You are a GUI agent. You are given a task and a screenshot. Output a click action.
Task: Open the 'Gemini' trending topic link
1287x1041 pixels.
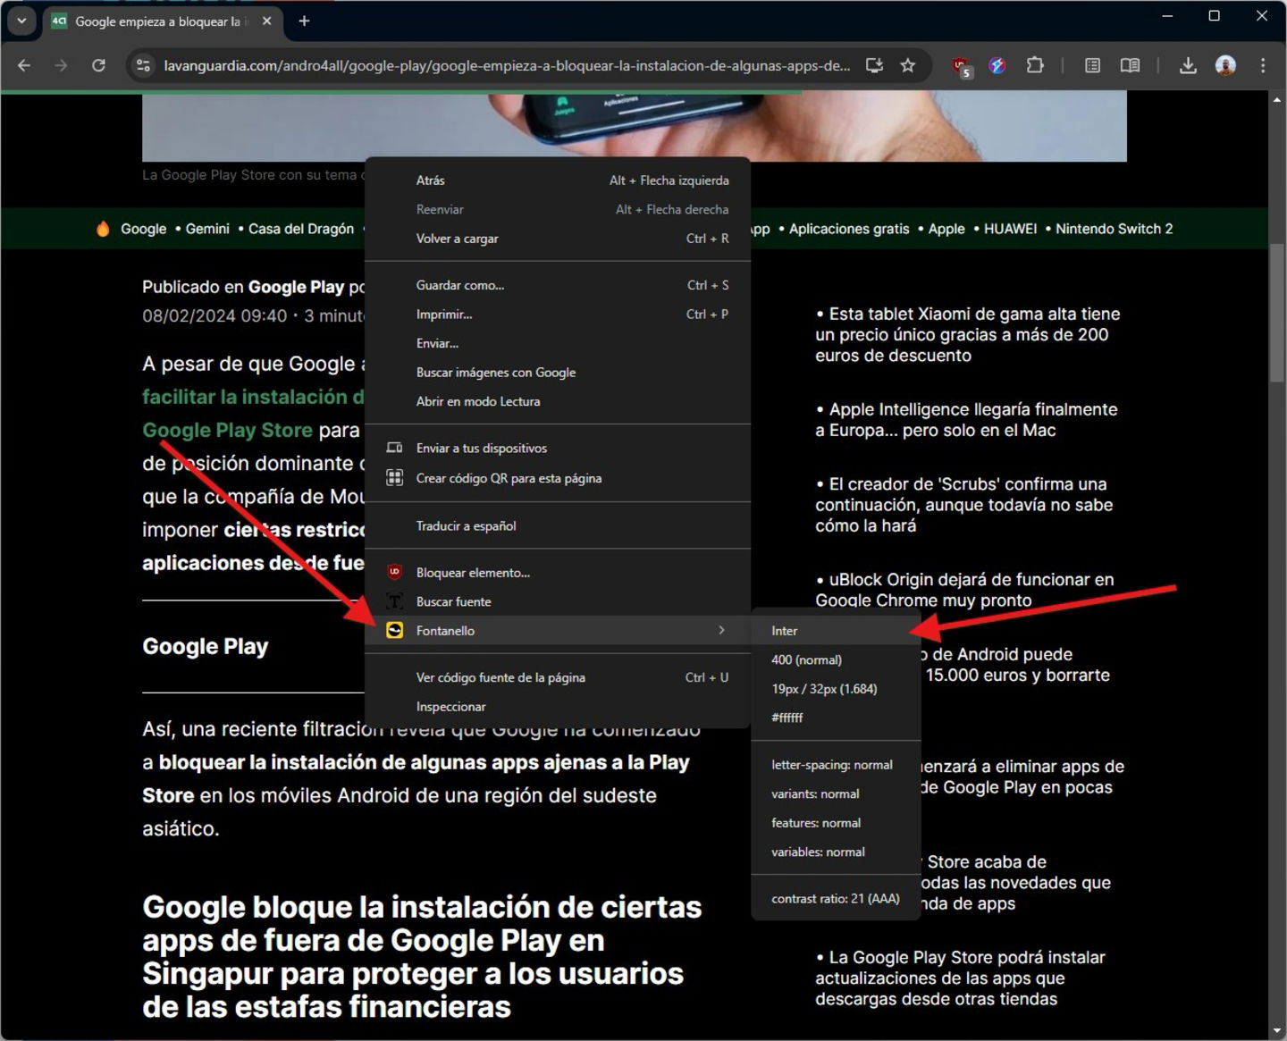click(207, 229)
